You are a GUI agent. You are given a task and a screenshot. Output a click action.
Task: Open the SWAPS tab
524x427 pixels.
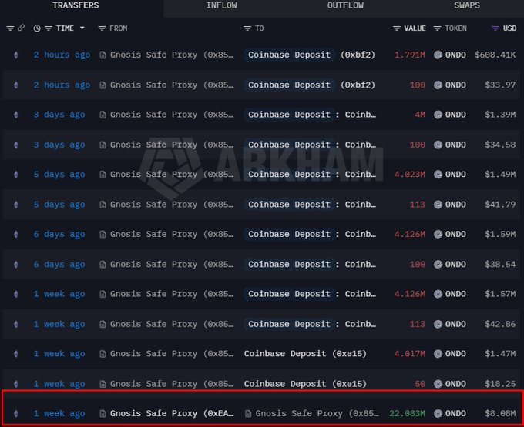point(466,5)
